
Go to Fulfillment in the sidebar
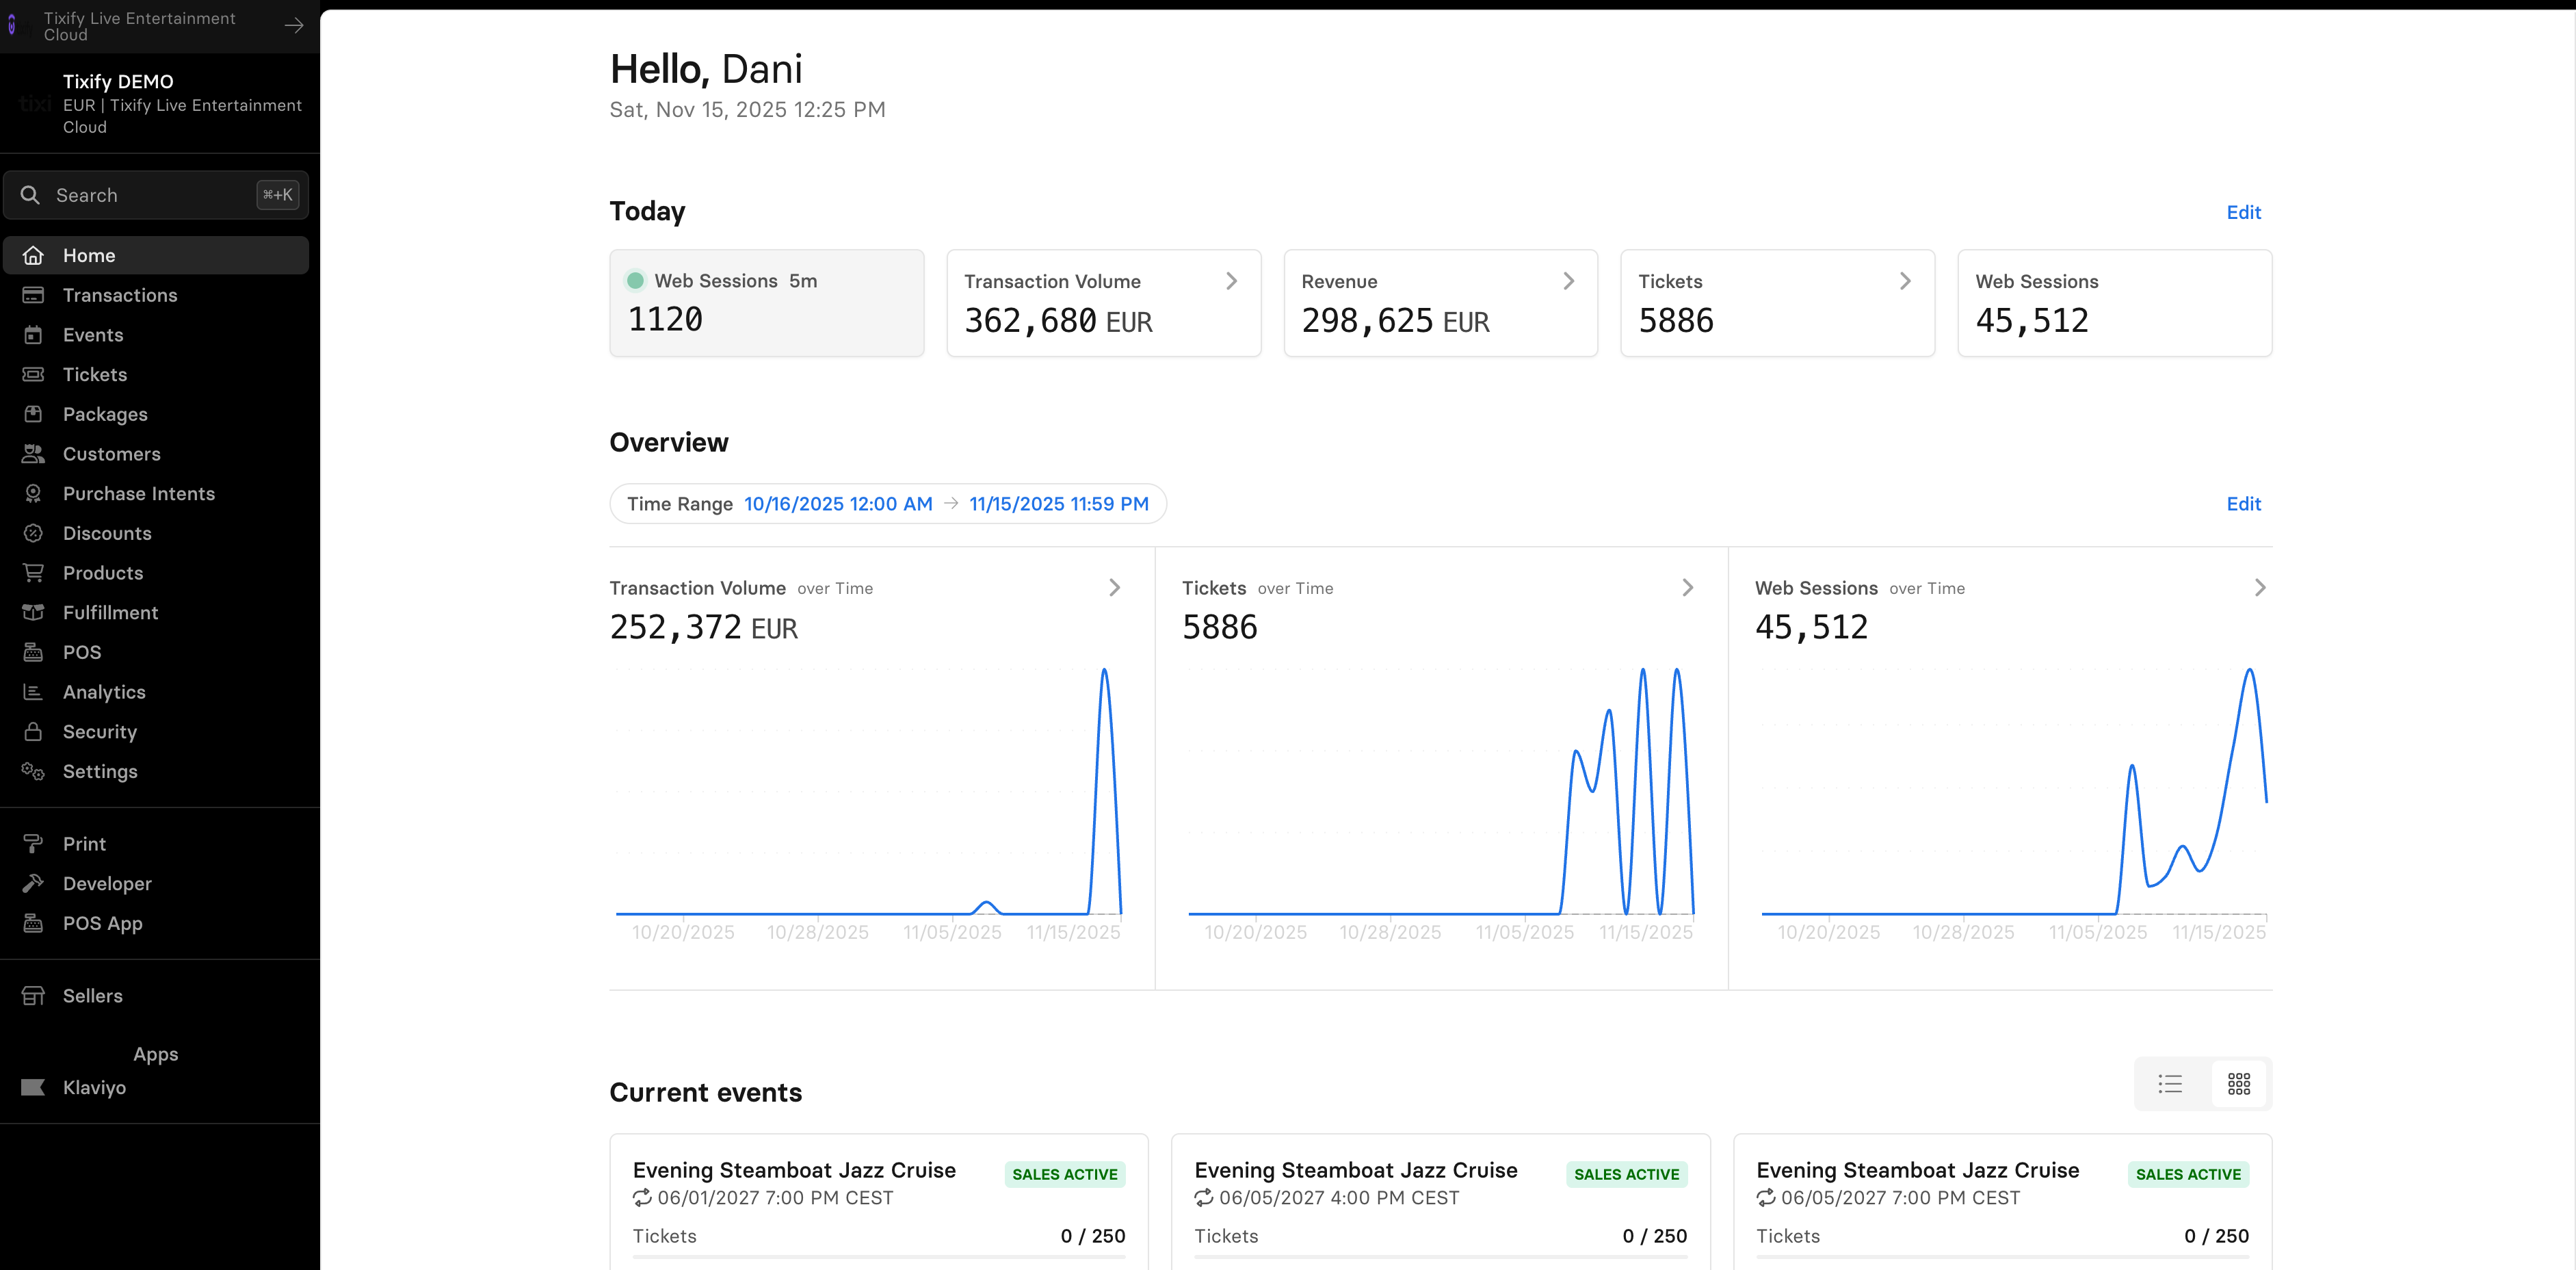pos(110,612)
